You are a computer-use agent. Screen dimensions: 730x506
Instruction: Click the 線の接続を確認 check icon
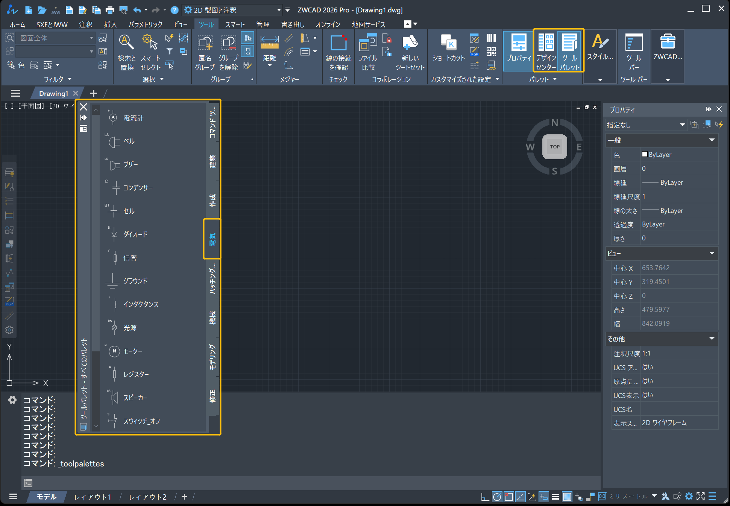(x=338, y=52)
